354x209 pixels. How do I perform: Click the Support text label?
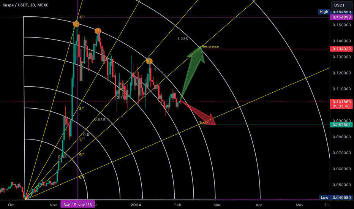tap(205, 122)
